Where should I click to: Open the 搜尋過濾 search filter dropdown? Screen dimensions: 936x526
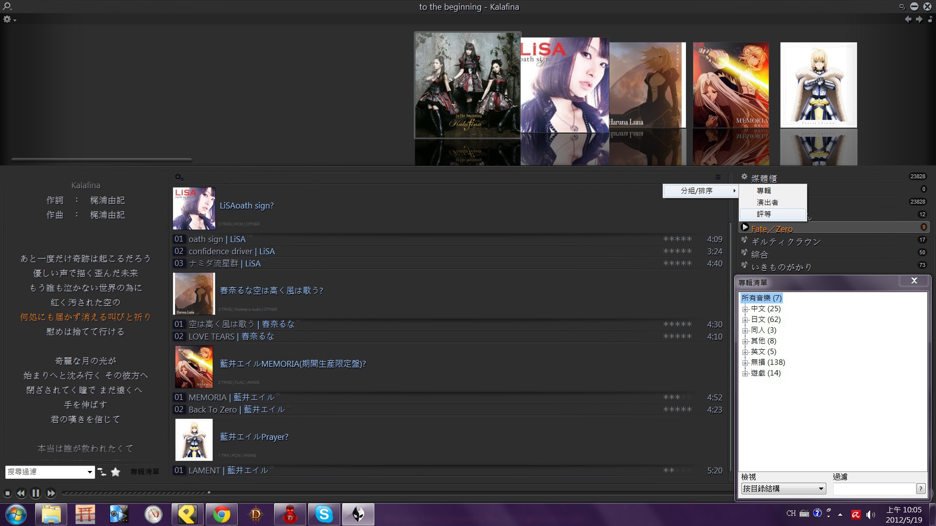tap(90, 472)
